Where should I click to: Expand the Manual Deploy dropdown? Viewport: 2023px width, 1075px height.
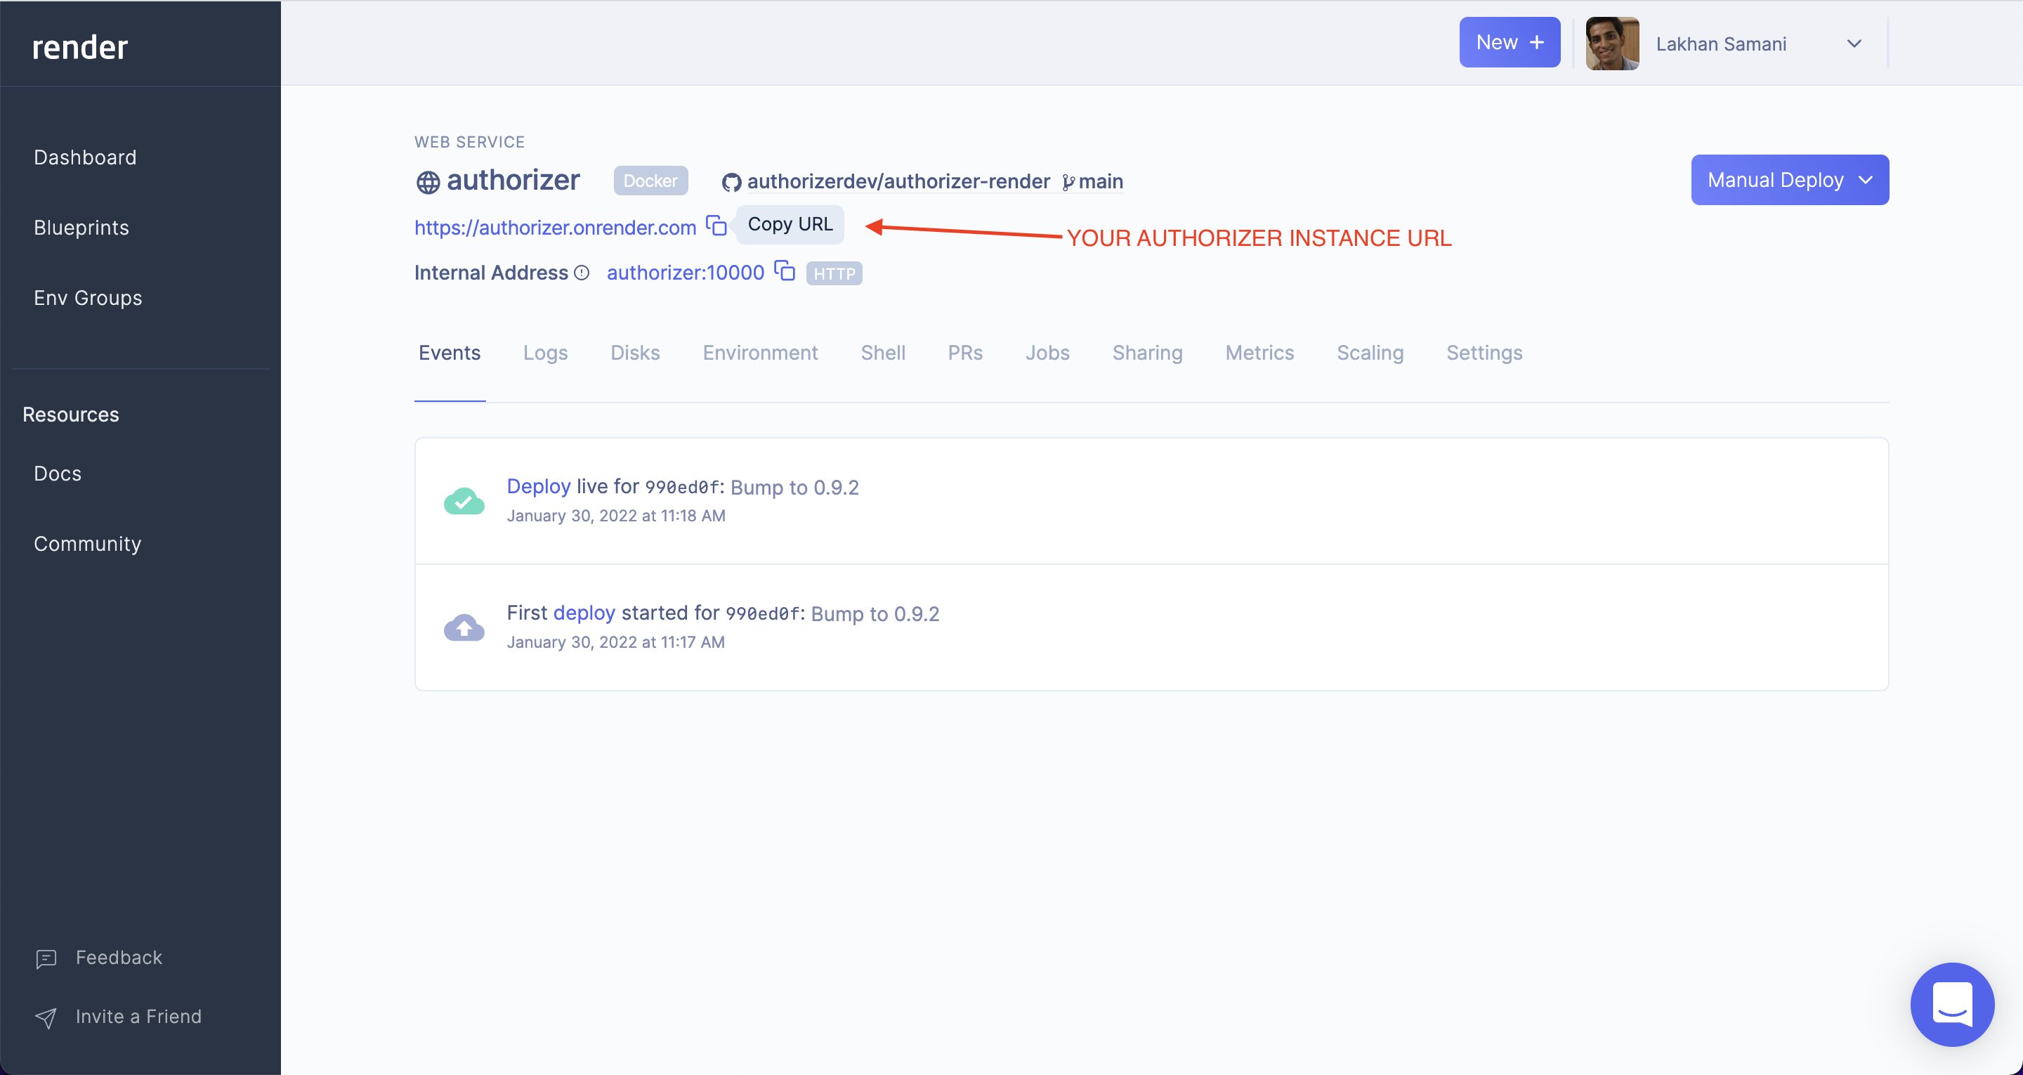(x=1789, y=180)
